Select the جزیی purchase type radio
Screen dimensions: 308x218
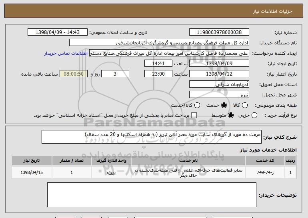pyautogui.click(x=254, y=115)
